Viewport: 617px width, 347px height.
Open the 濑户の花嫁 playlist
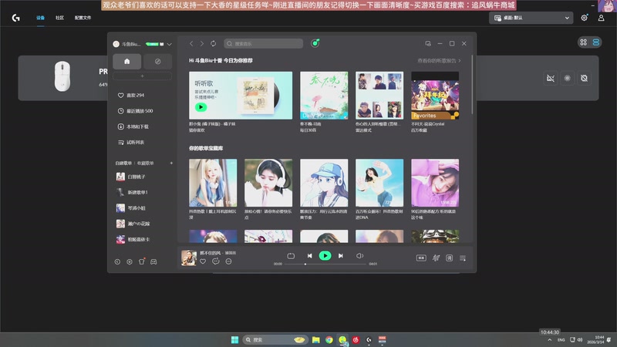coord(133,224)
